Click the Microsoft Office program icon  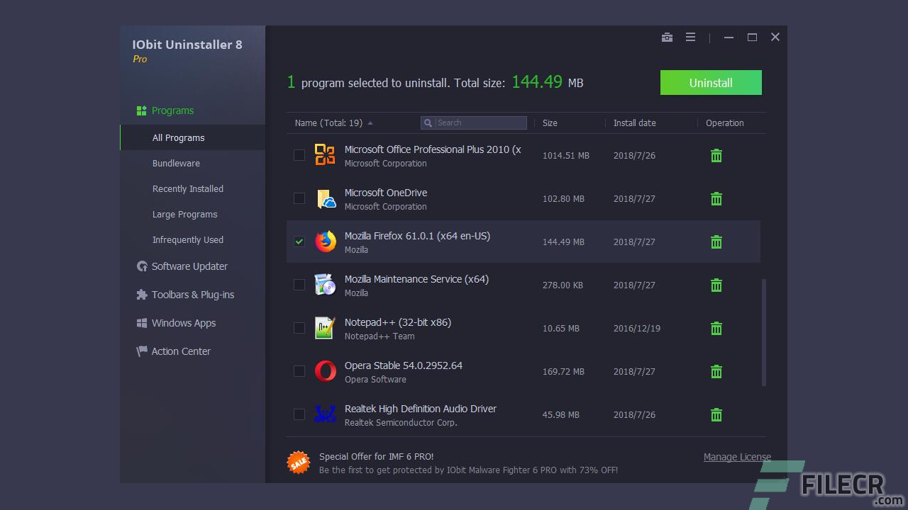tap(325, 154)
